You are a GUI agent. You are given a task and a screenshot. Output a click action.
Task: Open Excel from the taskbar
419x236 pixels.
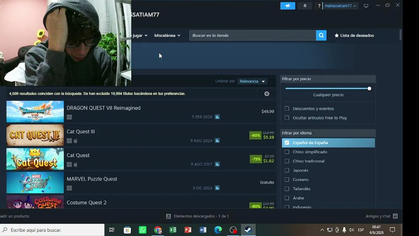click(173, 230)
